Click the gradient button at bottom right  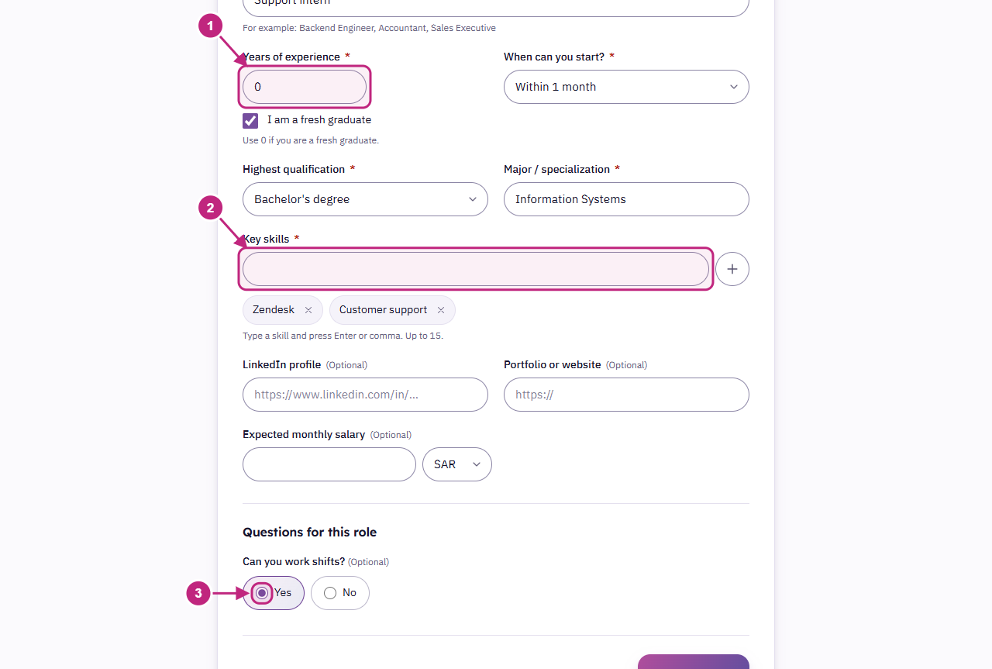(694, 661)
